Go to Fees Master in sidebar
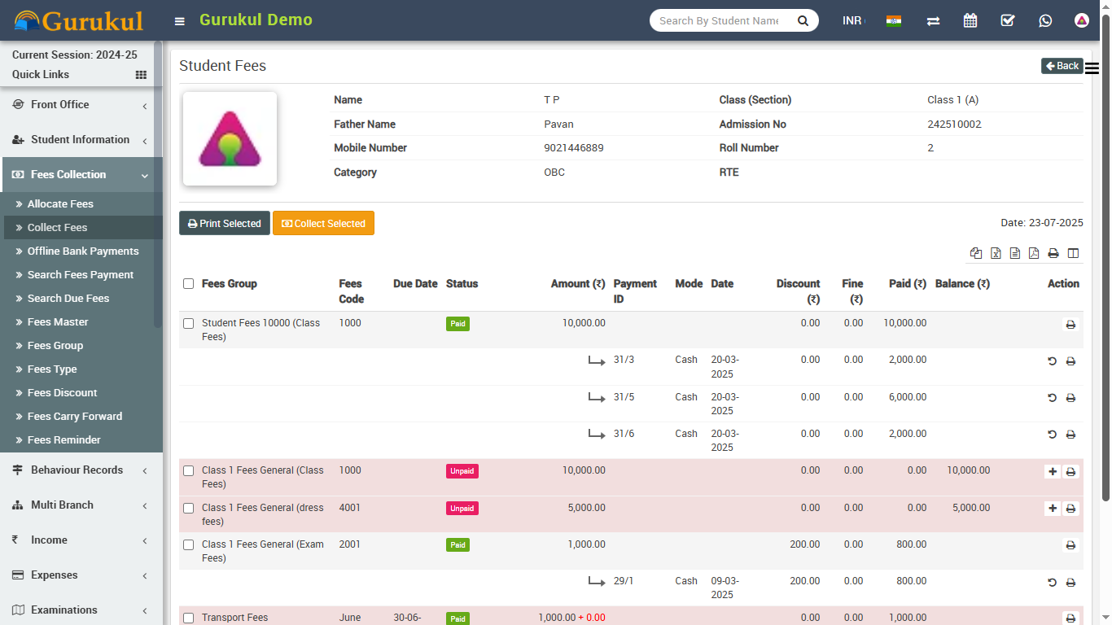Image resolution: width=1112 pixels, height=625 pixels. (x=58, y=322)
